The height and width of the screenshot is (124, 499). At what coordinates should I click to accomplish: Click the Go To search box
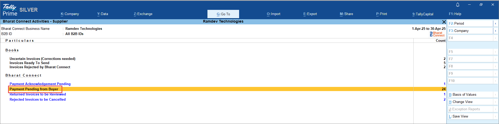(223, 14)
